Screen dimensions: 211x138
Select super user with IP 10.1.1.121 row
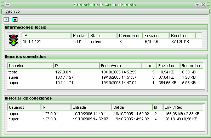pyautogui.click(x=105, y=83)
